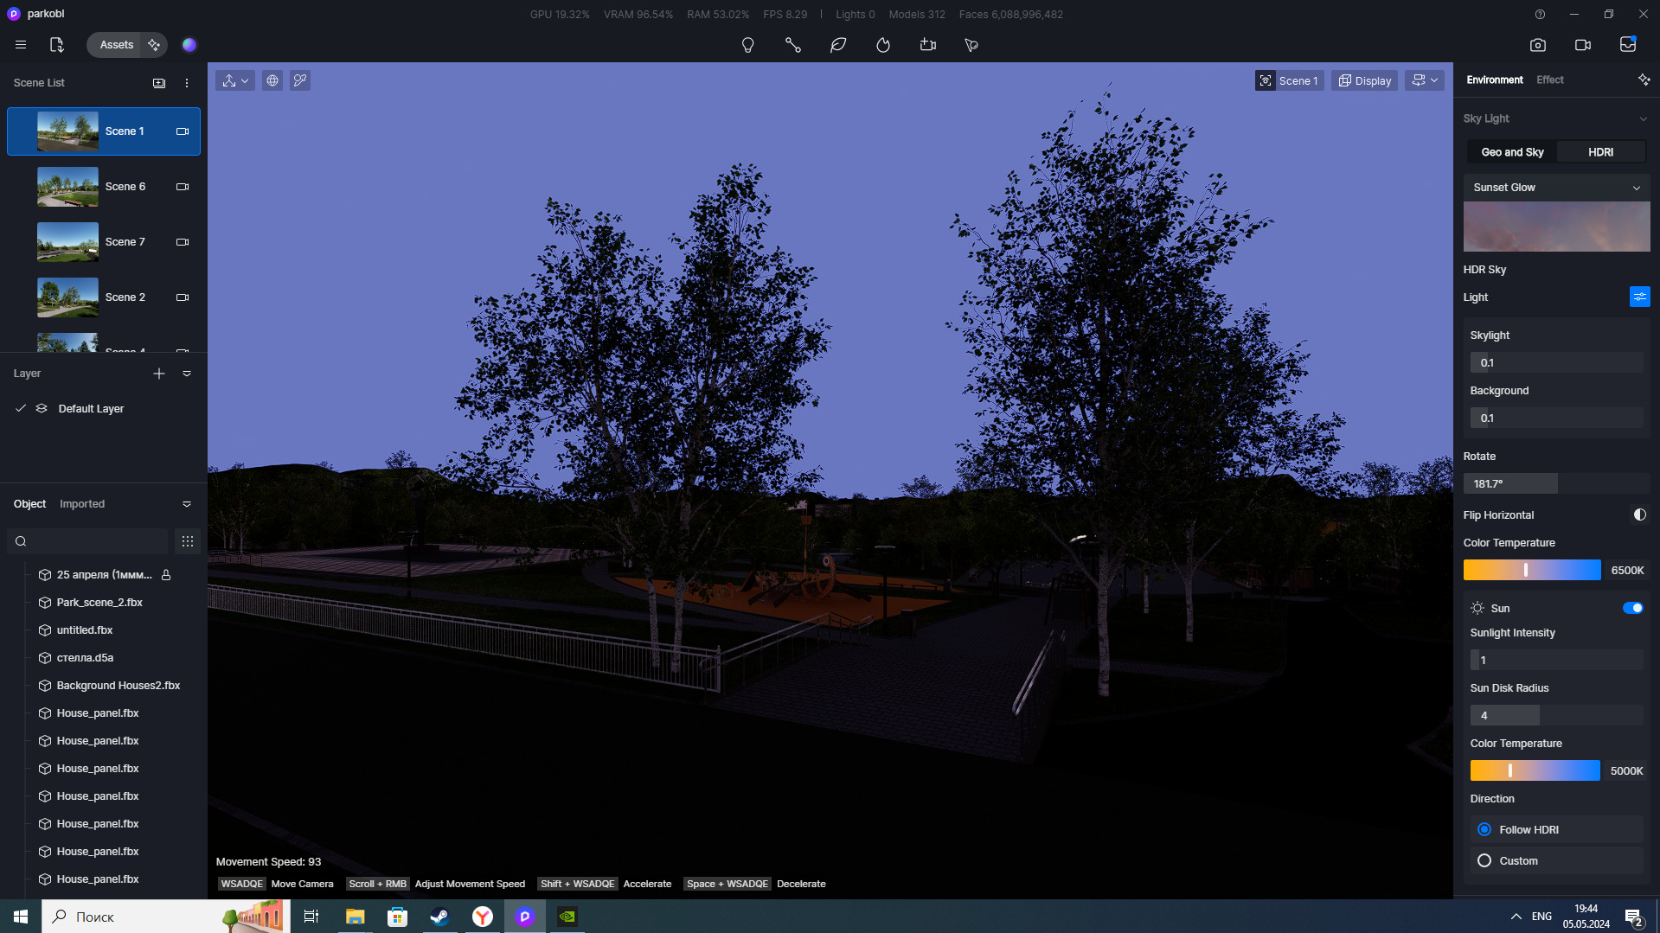This screenshot has height=933, width=1660.
Task: Add a new layer with plus icon
Action: point(159,374)
